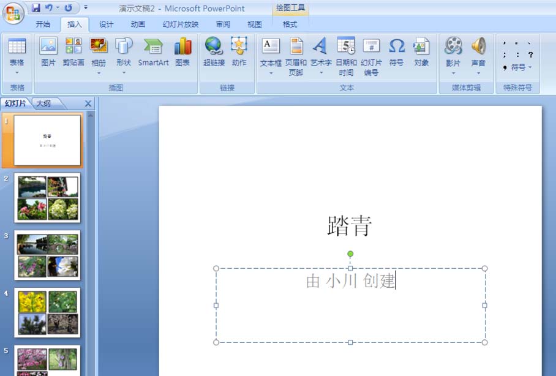Insert a chart with the 图表 button
The height and width of the screenshot is (376, 556).
pyautogui.click(x=182, y=52)
